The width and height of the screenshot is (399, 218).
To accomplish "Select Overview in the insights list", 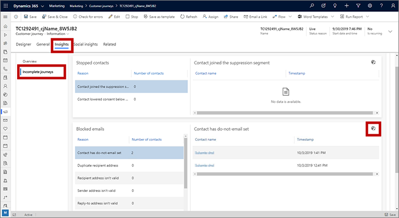I will 29,62.
